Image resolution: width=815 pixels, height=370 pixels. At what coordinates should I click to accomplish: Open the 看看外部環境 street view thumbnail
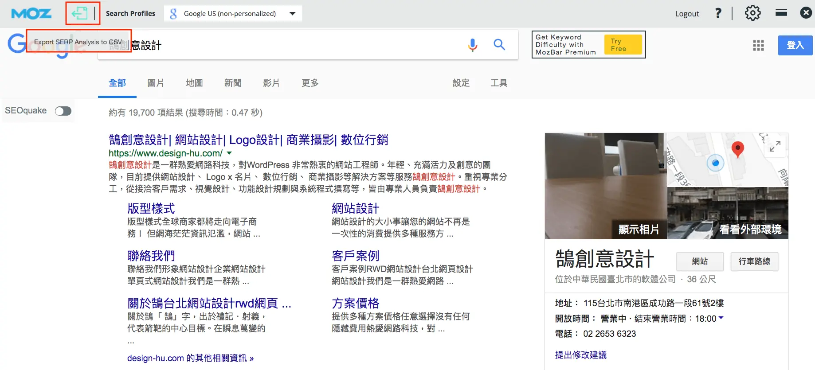coord(728,213)
